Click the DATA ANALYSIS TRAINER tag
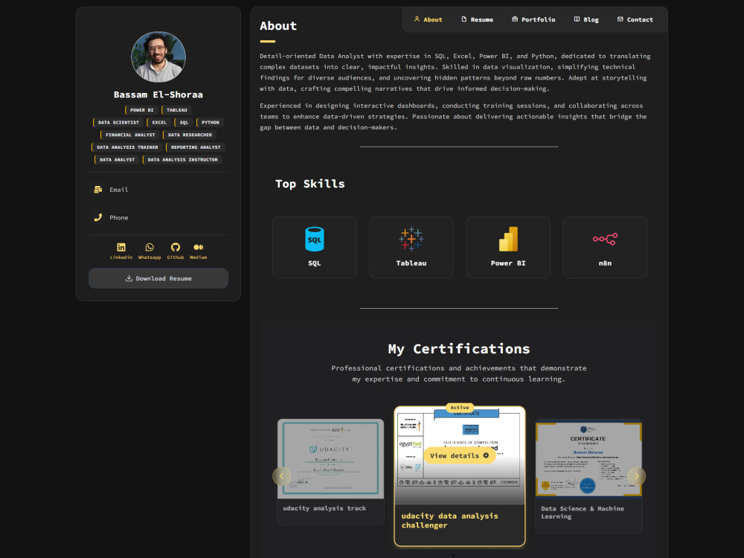The height and width of the screenshot is (558, 744). pos(127,147)
